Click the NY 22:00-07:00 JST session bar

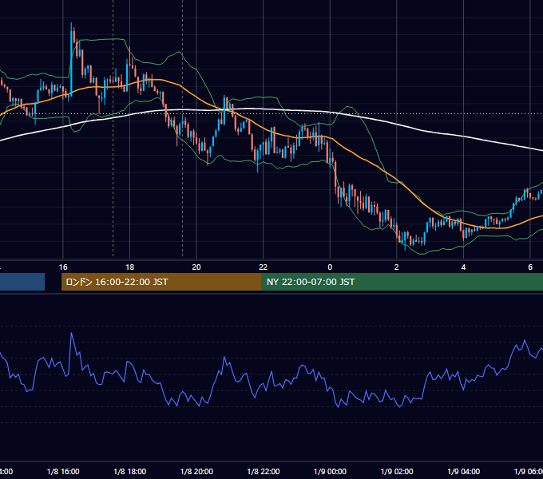[x=402, y=282]
